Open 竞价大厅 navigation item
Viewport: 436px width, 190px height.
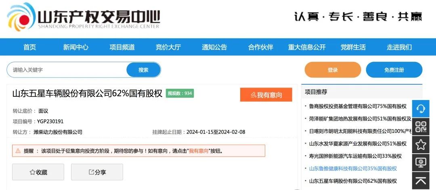pos(168,47)
